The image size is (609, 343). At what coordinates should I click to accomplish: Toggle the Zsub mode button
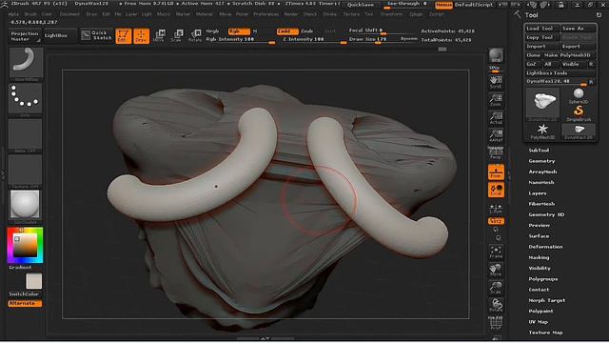pyautogui.click(x=307, y=31)
